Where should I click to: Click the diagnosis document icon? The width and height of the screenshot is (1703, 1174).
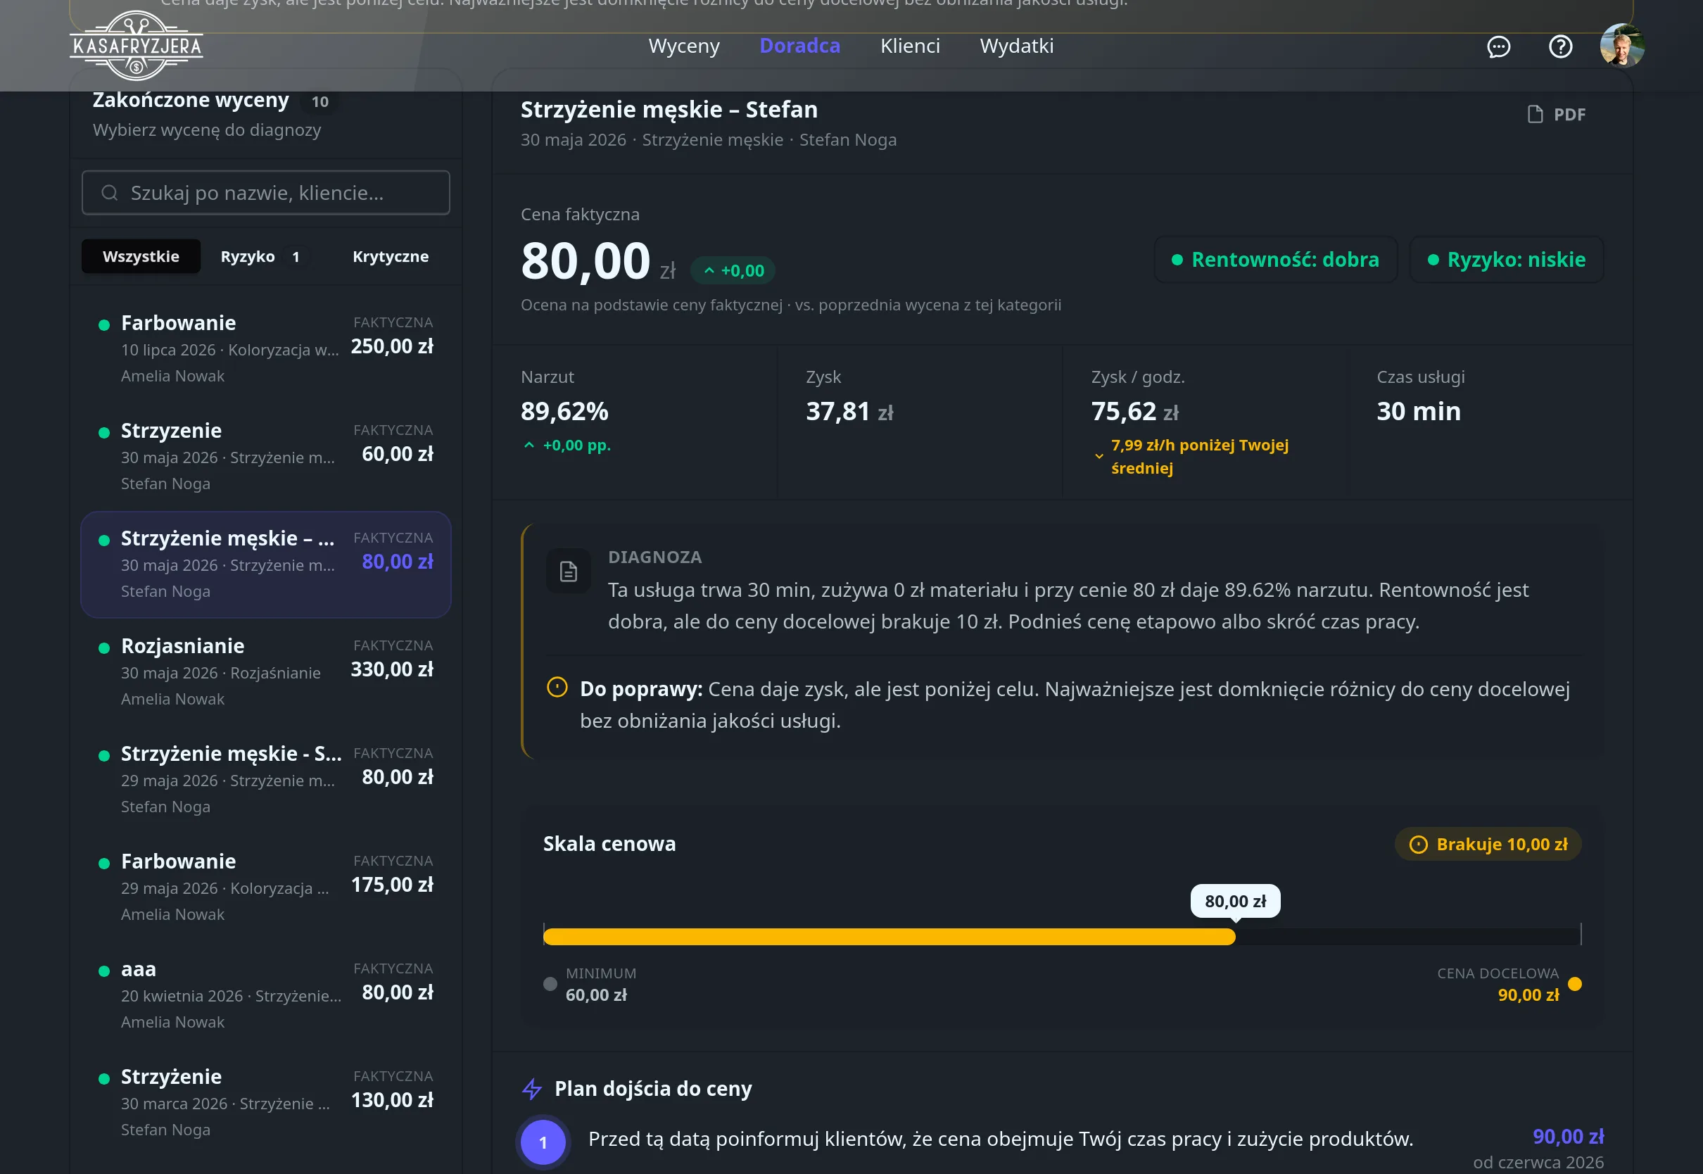(568, 571)
